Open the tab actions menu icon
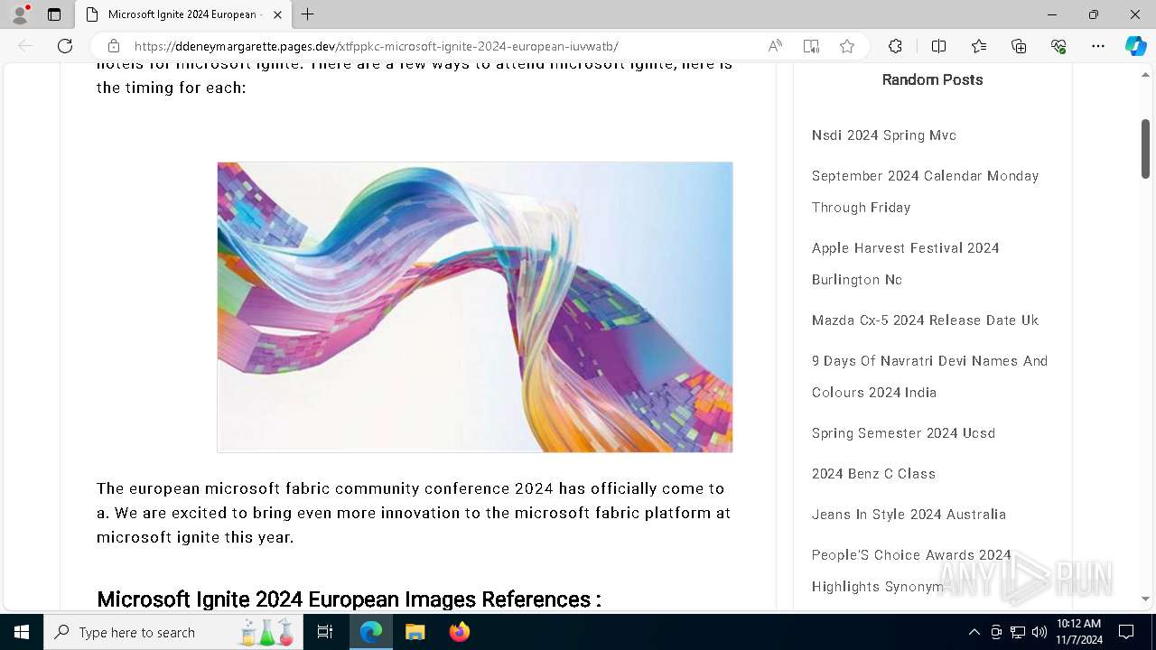The width and height of the screenshot is (1156, 650). 54,14
